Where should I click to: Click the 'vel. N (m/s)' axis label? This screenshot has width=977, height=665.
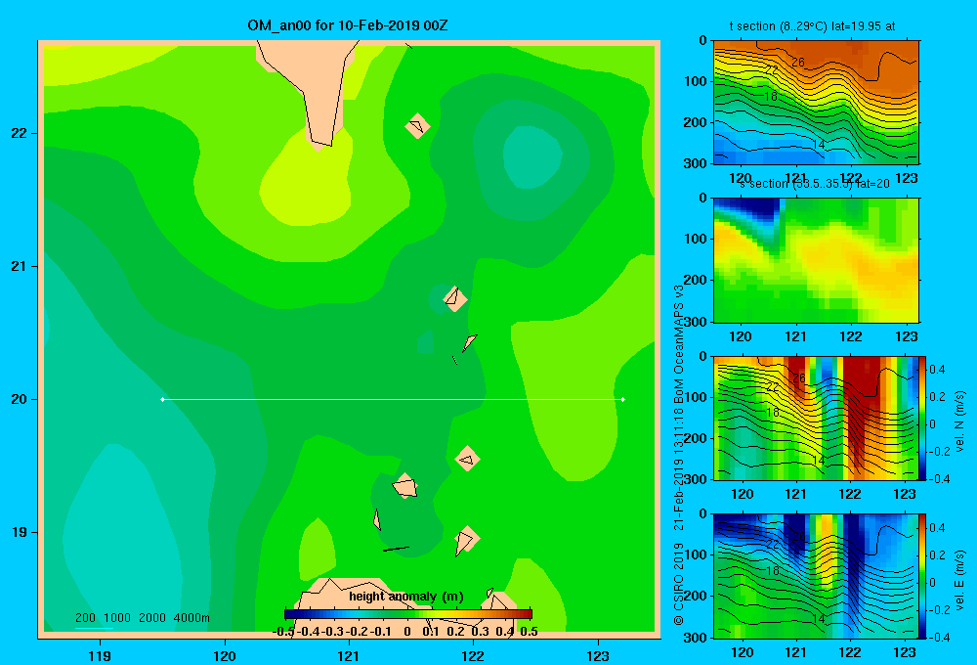tap(960, 421)
